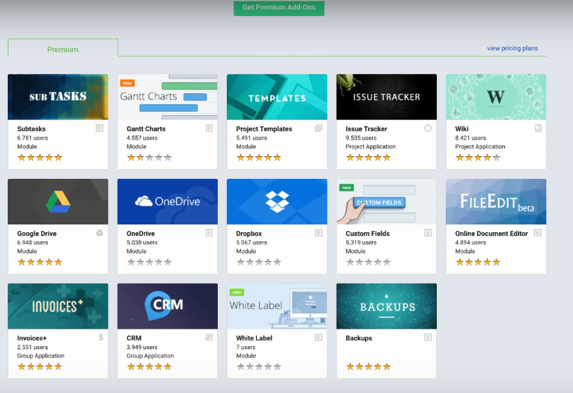
Task: Click the Backups module type icon
Action: (x=428, y=338)
